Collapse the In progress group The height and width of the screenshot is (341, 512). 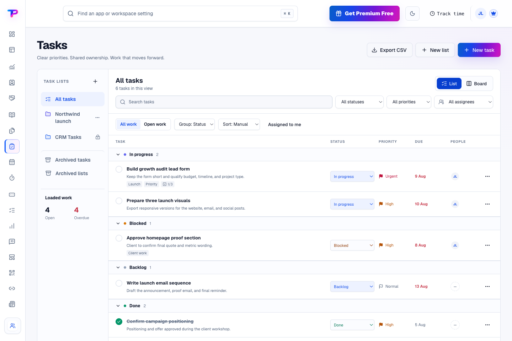(x=118, y=155)
